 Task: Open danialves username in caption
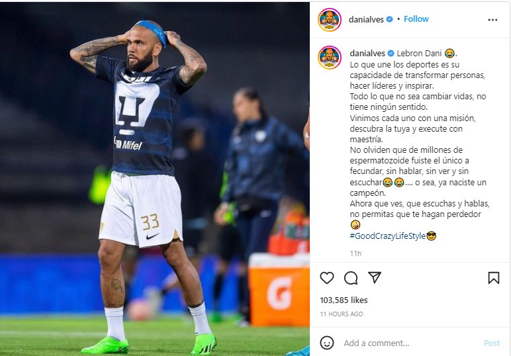pyautogui.click(x=367, y=53)
